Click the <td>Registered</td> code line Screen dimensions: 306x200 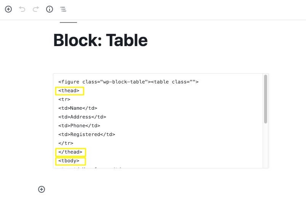click(87, 134)
